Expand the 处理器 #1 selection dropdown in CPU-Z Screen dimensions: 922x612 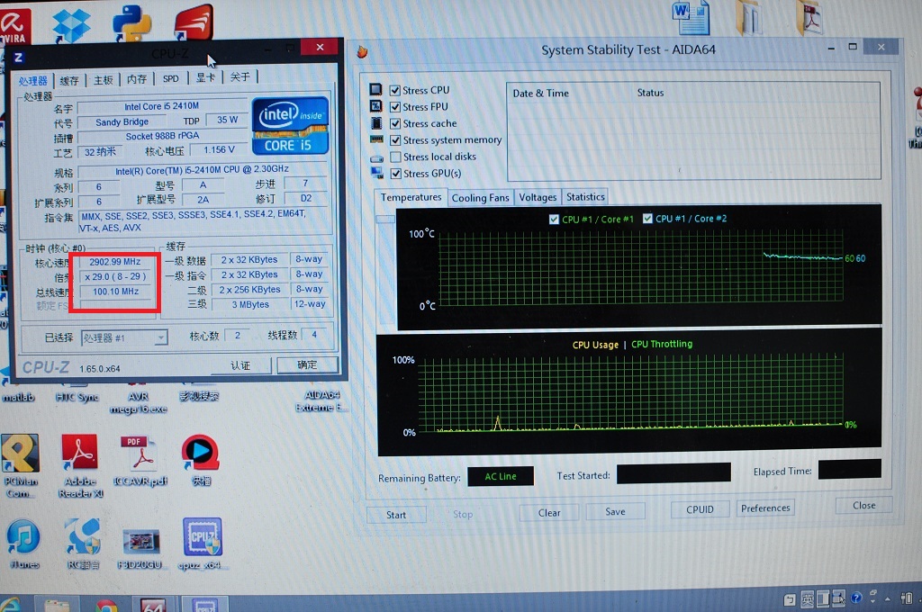(160, 337)
